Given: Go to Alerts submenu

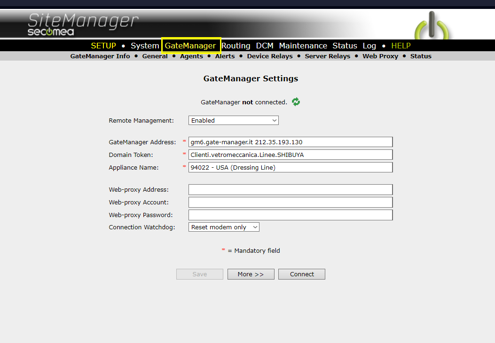Looking at the screenshot, I should pos(225,56).
